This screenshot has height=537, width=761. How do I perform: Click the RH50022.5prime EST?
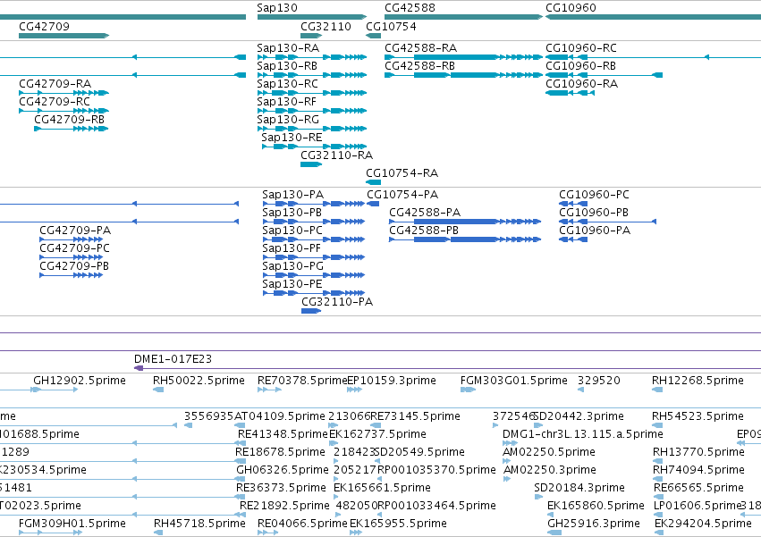click(x=157, y=390)
